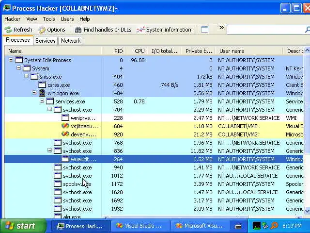Click the Process Hacker taskbar button
Image resolution: width=310 pixels, height=233 pixels.
point(80,226)
